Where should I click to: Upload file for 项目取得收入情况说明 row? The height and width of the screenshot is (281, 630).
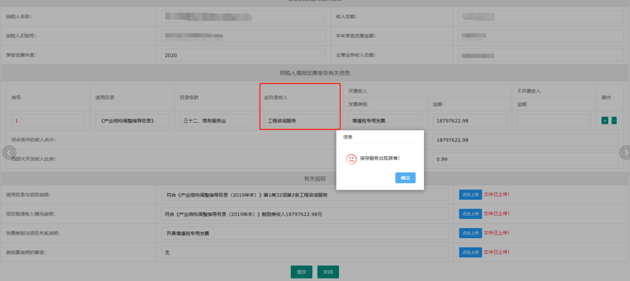tap(471, 213)
